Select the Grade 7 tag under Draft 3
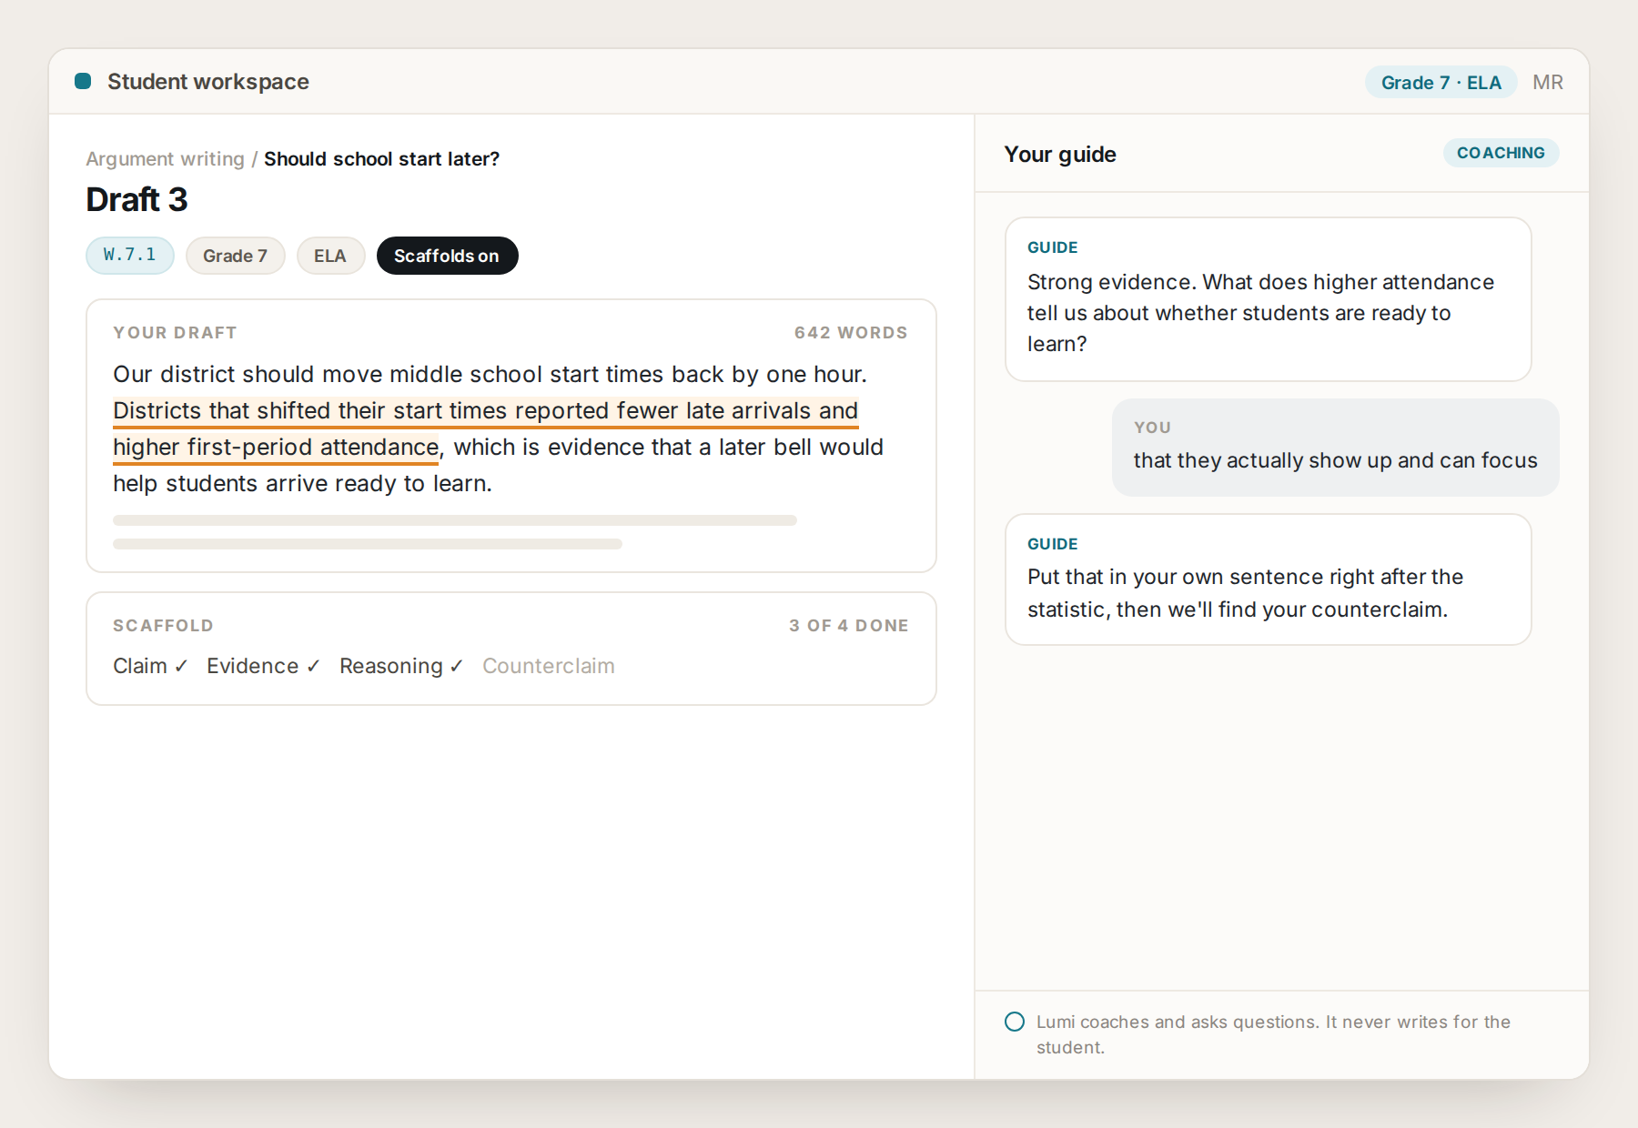The width and height of the screenshot is (1638, 1128). click(x=235, y=256)
